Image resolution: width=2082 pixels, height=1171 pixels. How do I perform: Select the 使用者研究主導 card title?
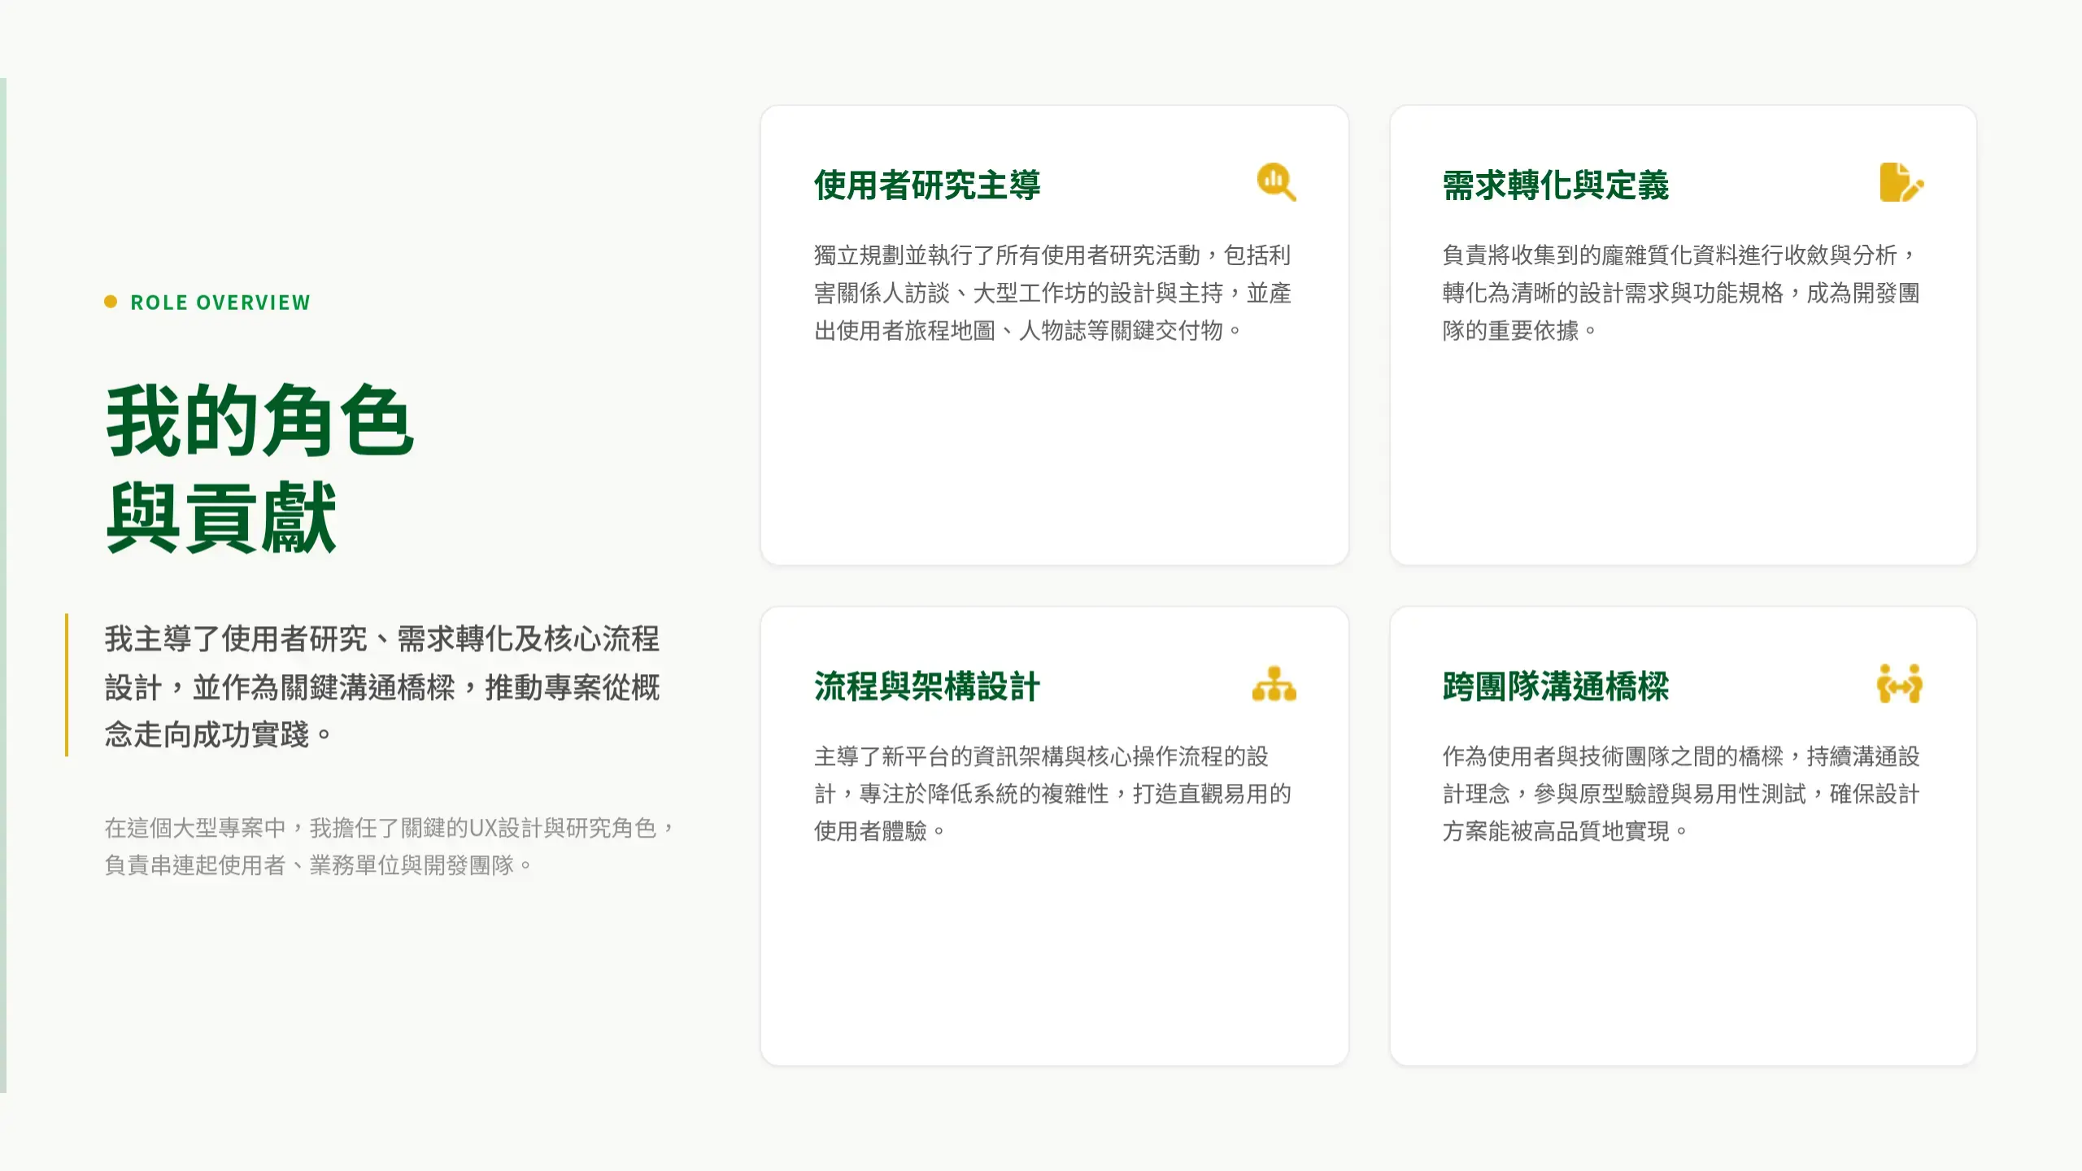point(927,185)
